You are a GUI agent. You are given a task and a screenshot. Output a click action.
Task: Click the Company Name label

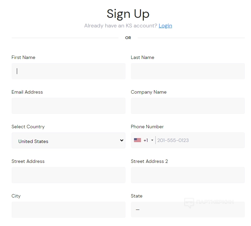coord(148,92)
